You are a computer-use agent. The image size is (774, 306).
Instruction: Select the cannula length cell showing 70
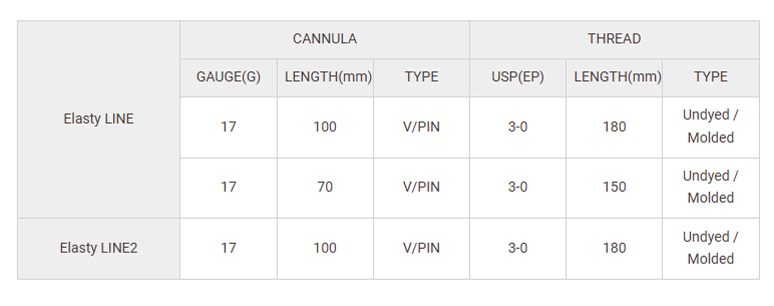(325, 187)
